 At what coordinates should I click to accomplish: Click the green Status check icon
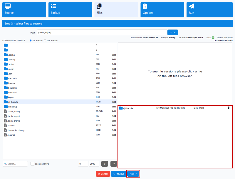tap(213, 38)
